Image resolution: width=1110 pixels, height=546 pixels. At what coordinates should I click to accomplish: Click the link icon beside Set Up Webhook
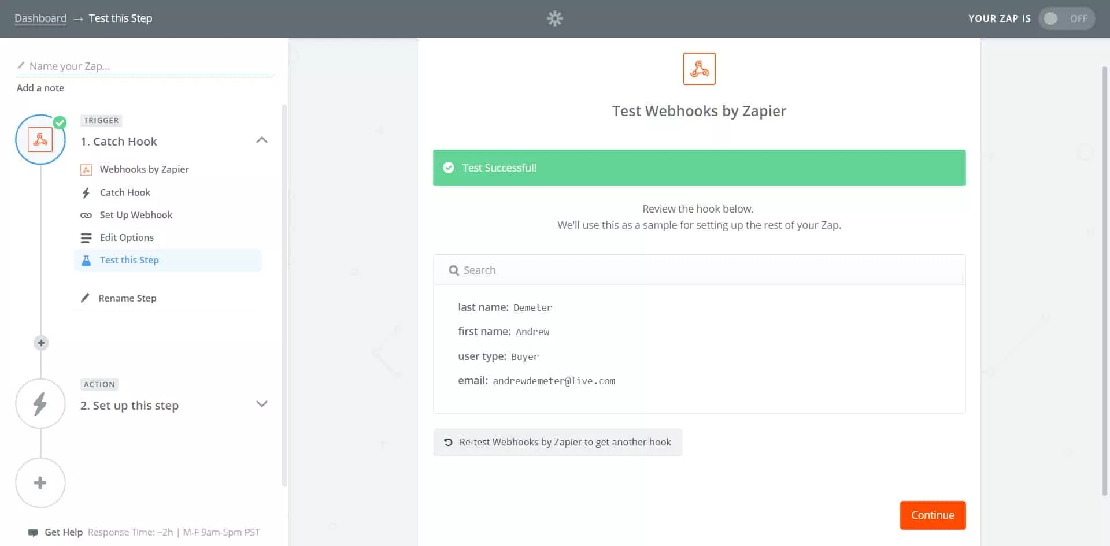coord(86,215)
